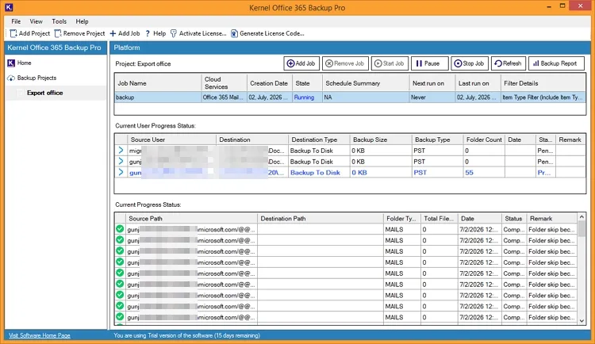The height and width of the screenshot is (344, 595).
Task: Open the Backup Report
Action: tap(556, 63)
